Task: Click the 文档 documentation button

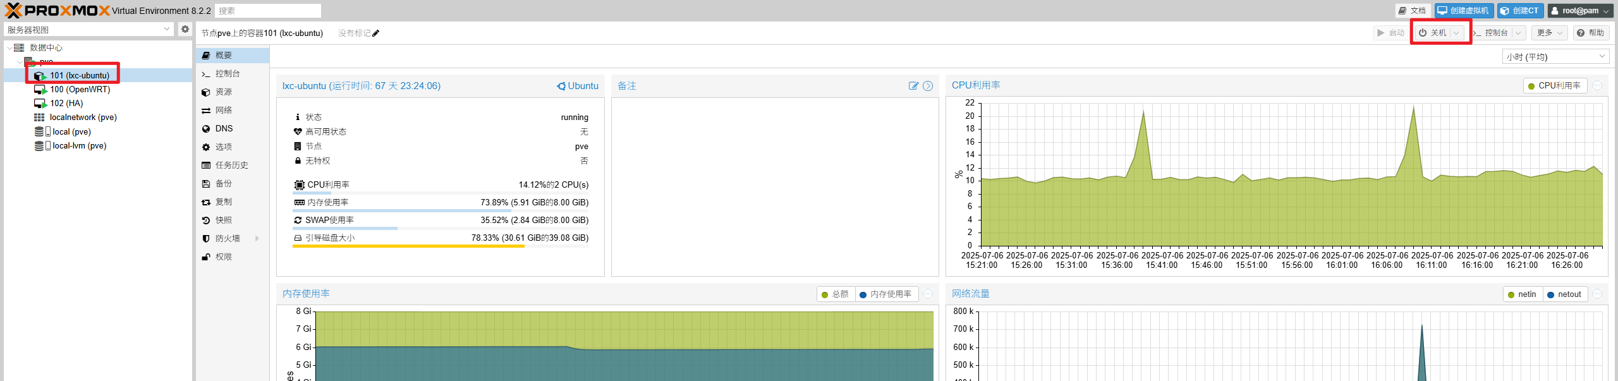Action: point(1411,11)
